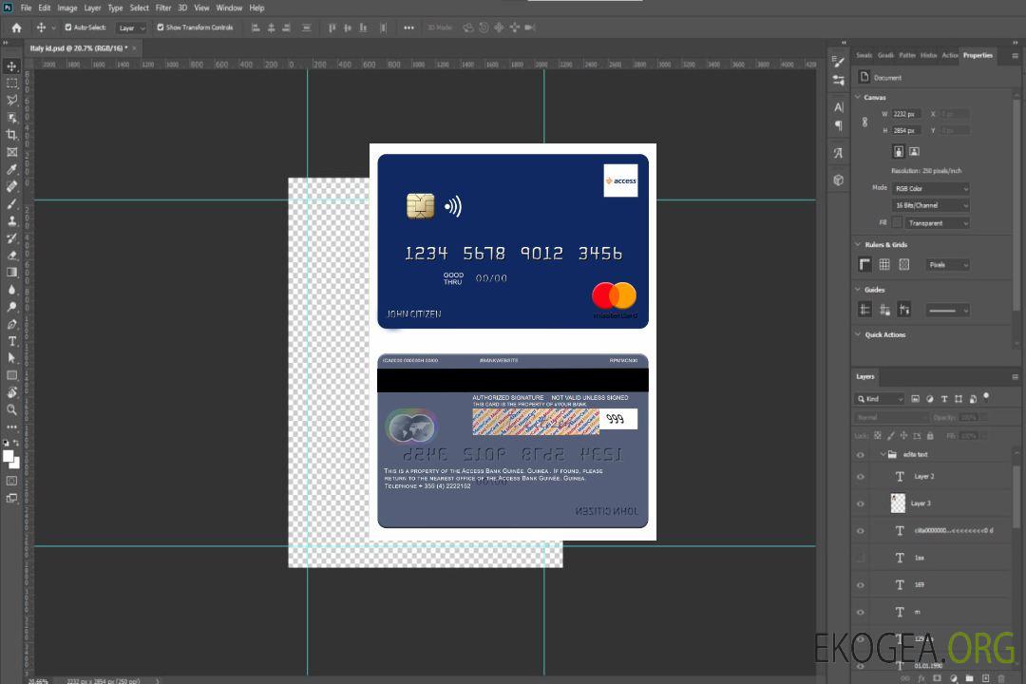1026x684 pixels.
Task: Select the Pen tool
Action: (x=11, y=324)
